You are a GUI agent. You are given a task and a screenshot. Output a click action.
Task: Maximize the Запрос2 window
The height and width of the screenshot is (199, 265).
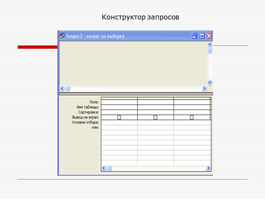click(x=202, y=36)
